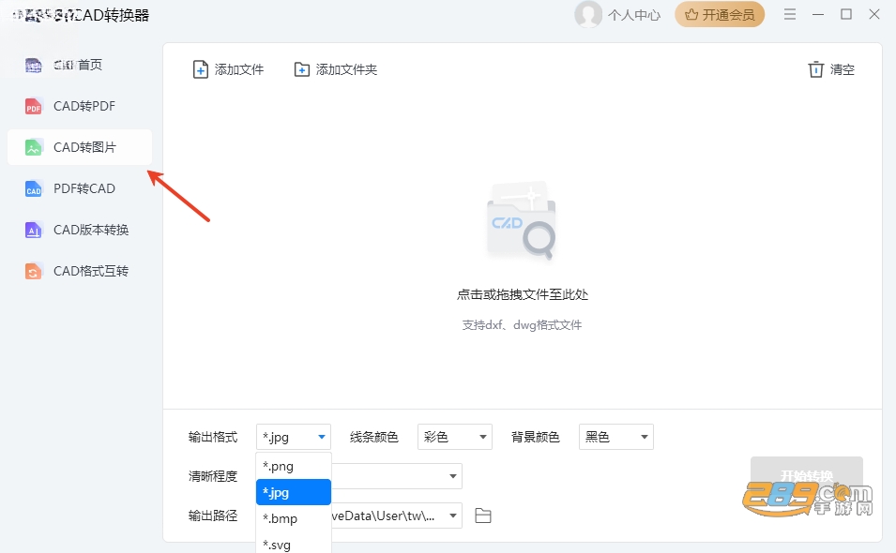Click the user avatar icon

coord(588,14)
